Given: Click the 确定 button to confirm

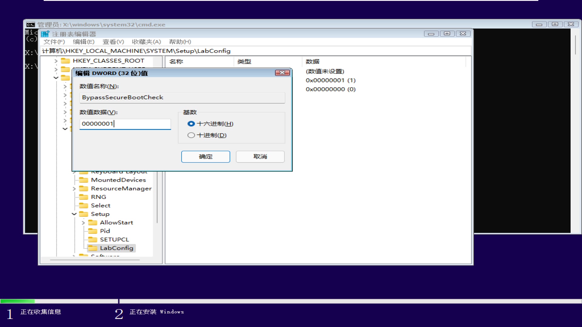Looking at the screenshot, I should click(206, 157).
